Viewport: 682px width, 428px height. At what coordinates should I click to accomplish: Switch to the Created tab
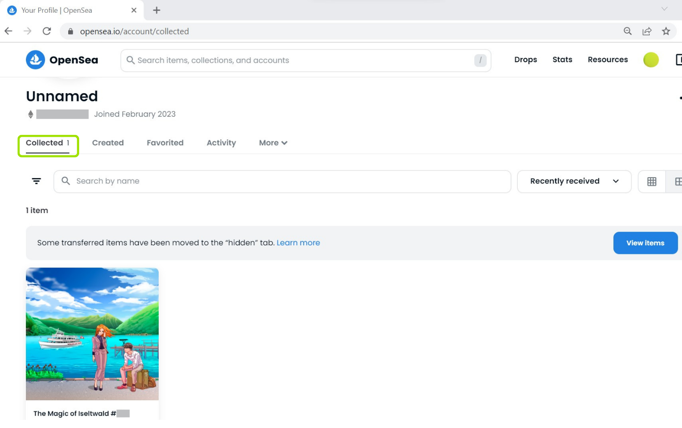coord(108,143)
